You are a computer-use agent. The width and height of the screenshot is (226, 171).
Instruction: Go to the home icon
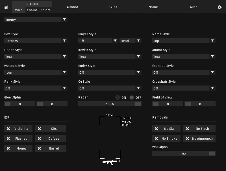coord(6,7)
